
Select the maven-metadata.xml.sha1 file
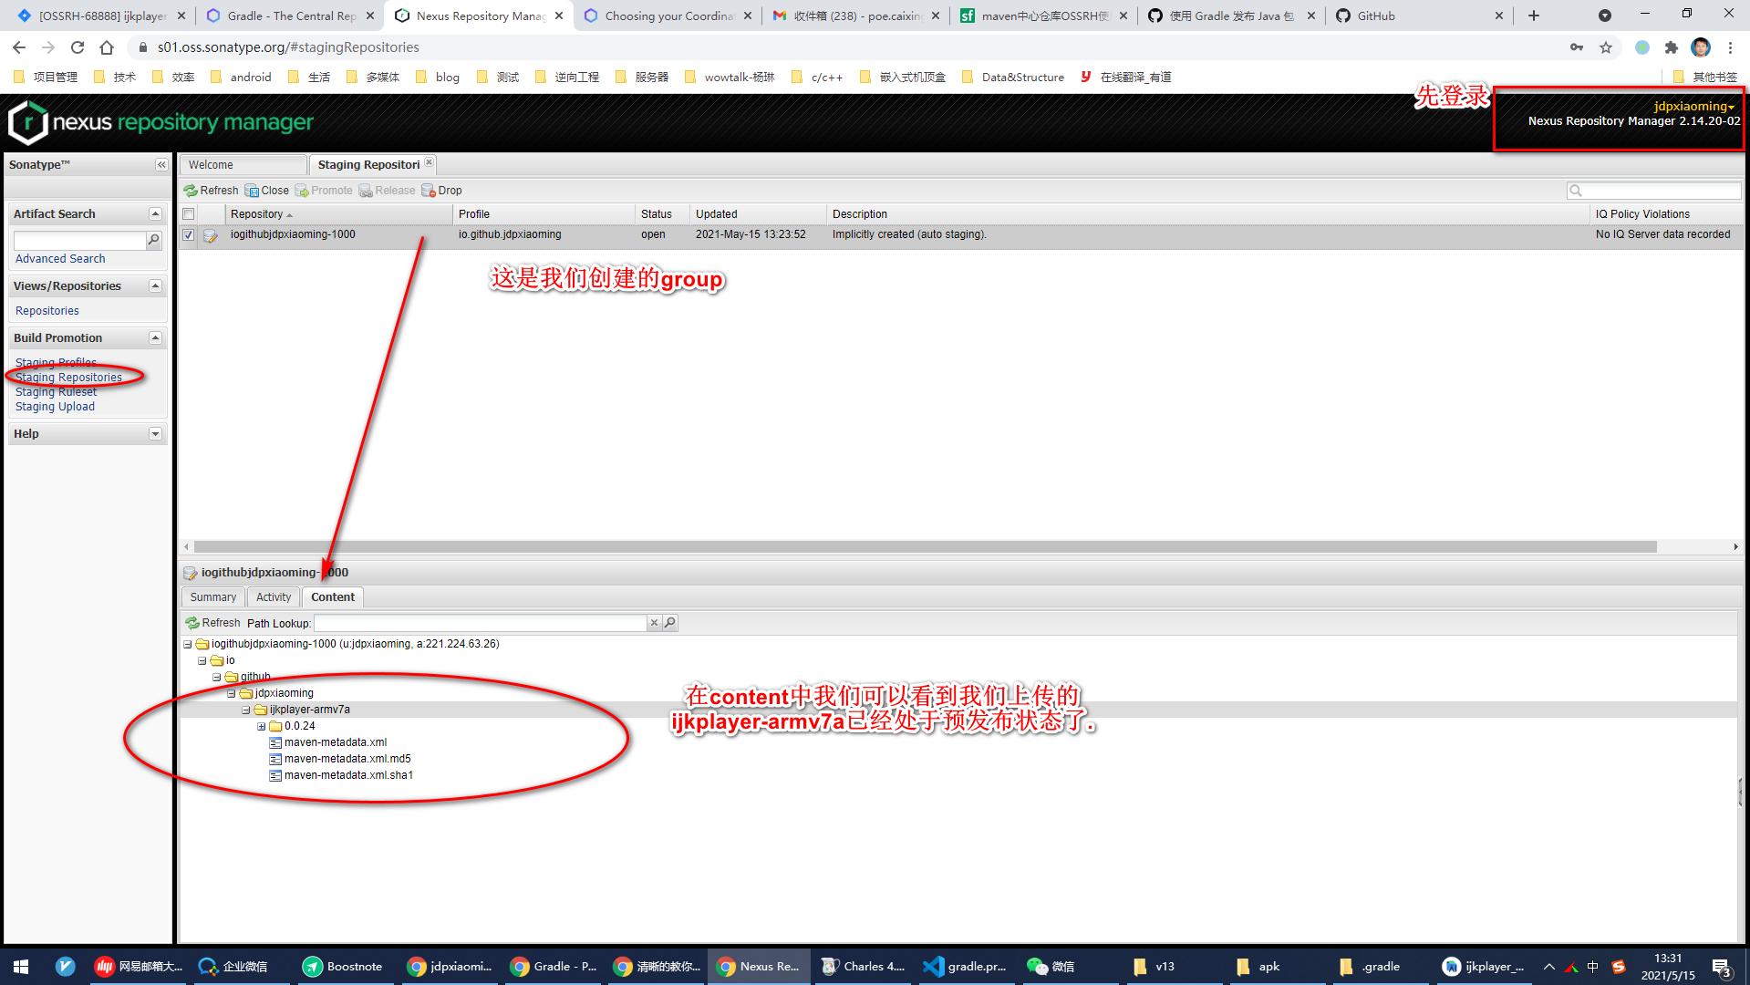pos(348,775)
